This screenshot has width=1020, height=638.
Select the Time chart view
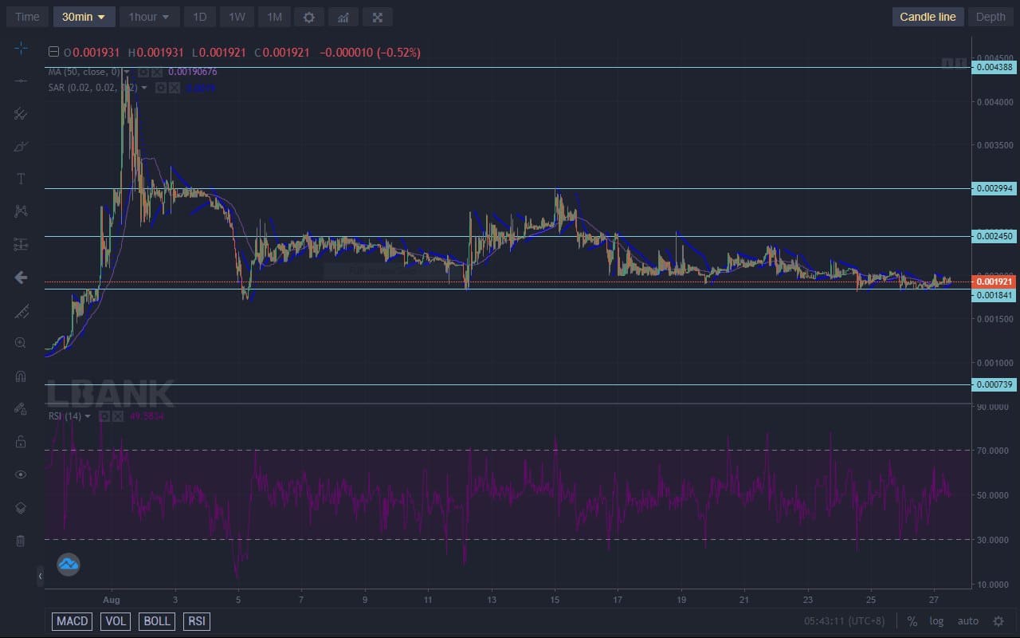click(27, 17)
